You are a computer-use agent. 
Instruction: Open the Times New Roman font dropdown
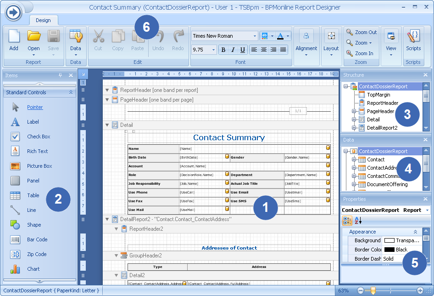(255, 36)
